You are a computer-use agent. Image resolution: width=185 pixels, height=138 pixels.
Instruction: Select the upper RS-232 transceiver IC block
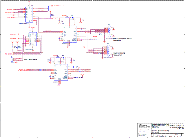pyautogui.click(x=70, y=34)
